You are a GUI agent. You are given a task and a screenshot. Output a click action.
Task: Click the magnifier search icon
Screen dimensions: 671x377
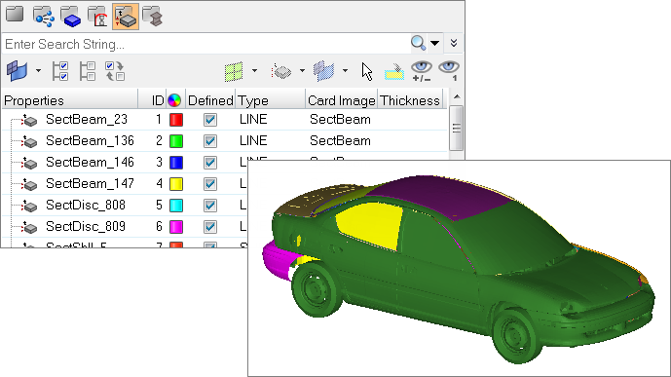tap(418, 43)
